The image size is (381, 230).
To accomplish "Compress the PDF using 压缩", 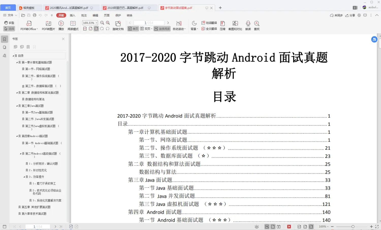I will tap(223, 25).
